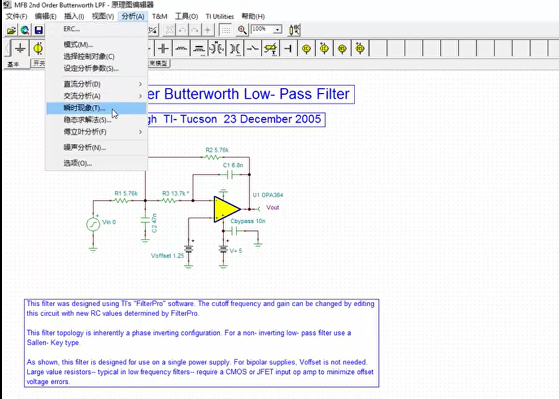Click the coupled inductor with core icon

click(199, 48)
